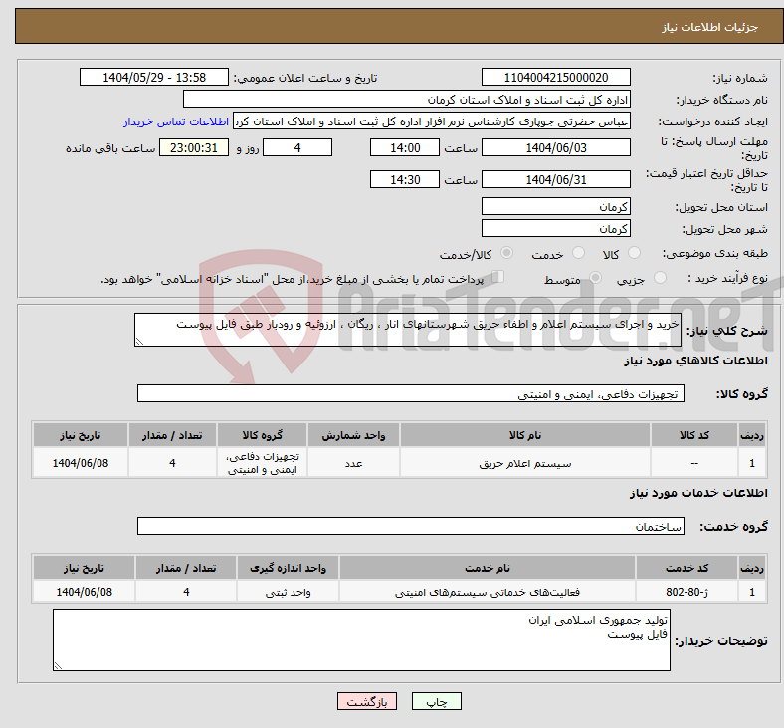
Task: Click the delivery city field کرمان
Action: point(555,228)
